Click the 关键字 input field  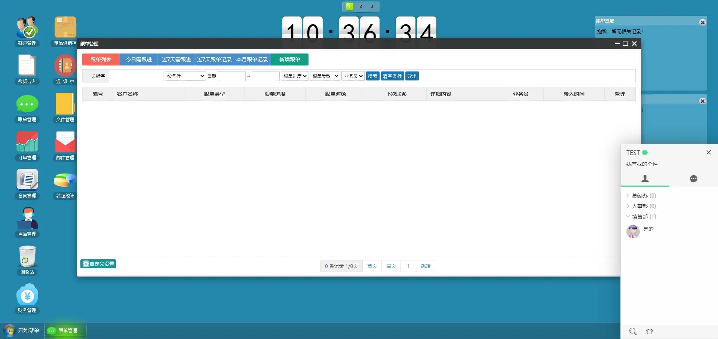tap(138, 76)
